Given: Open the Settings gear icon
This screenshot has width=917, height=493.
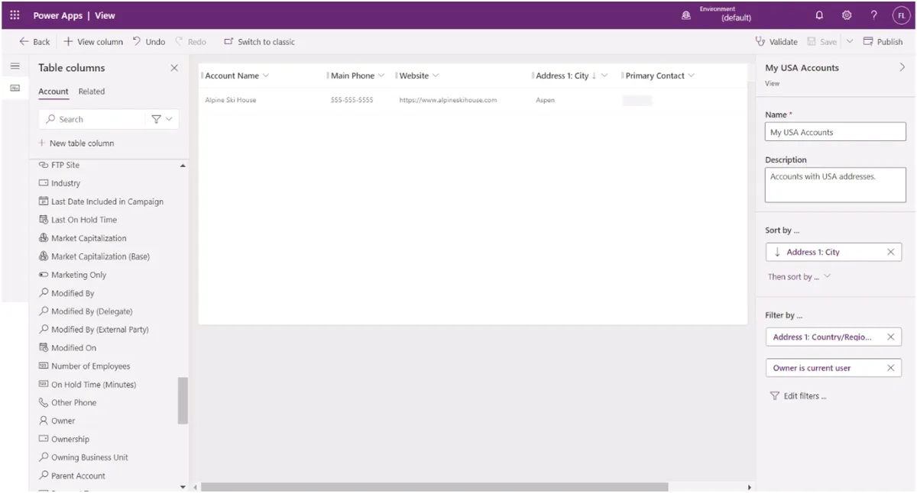Looking at the screenshot, I should click(847, 15).
